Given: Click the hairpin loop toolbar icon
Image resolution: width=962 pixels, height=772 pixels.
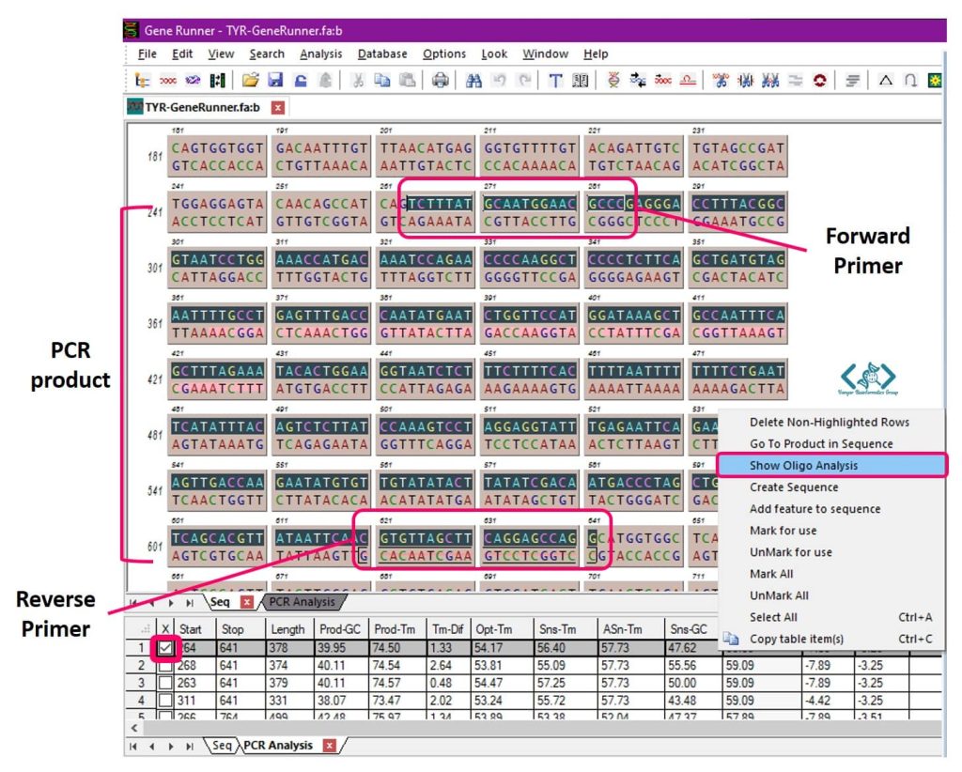Looking at the screenshot, I should coord(910,81).
